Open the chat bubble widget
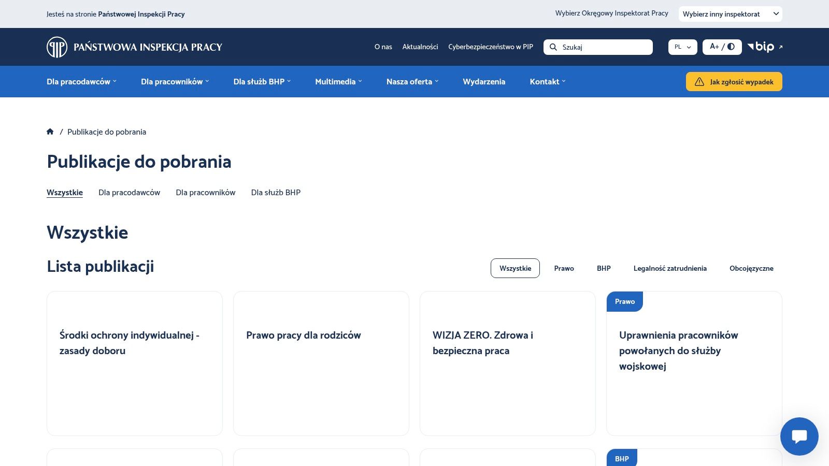Image resolution: width=829 pixels, height=466 pixels. (x=799, y=436)
